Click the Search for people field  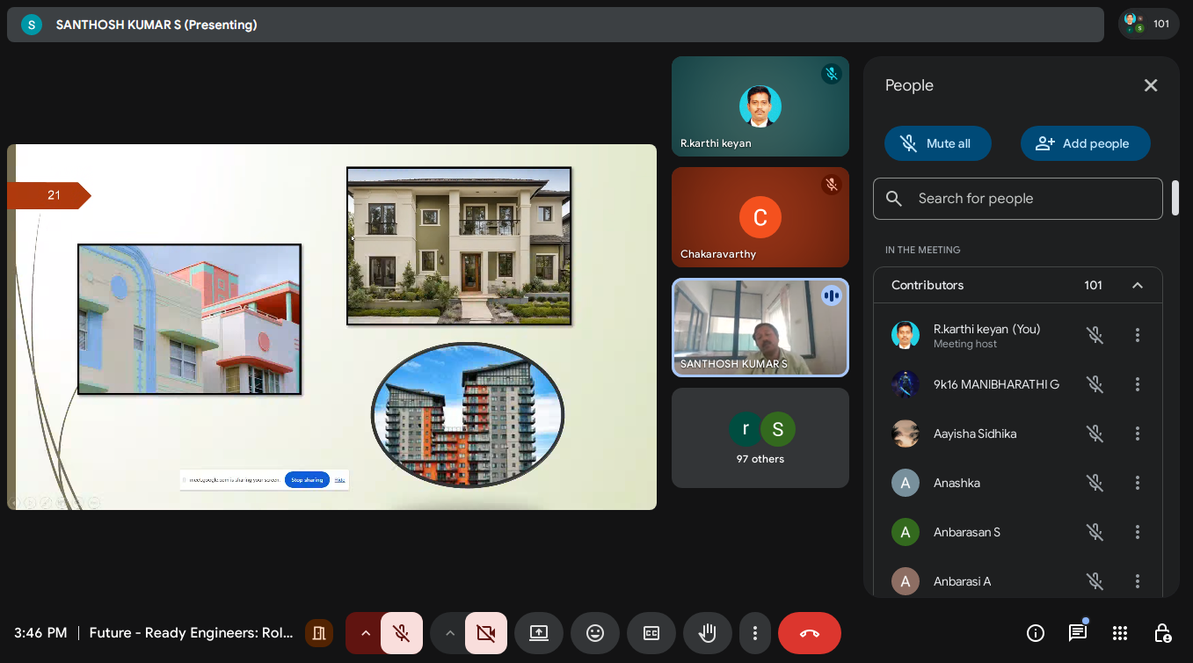pos(1017,199)
